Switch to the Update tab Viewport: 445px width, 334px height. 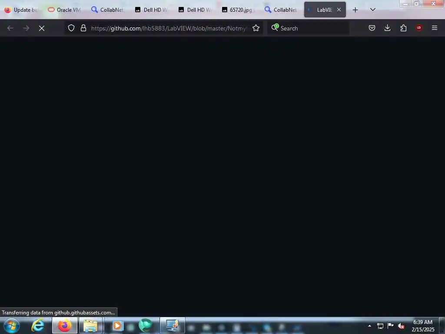[x=22, y=10]
